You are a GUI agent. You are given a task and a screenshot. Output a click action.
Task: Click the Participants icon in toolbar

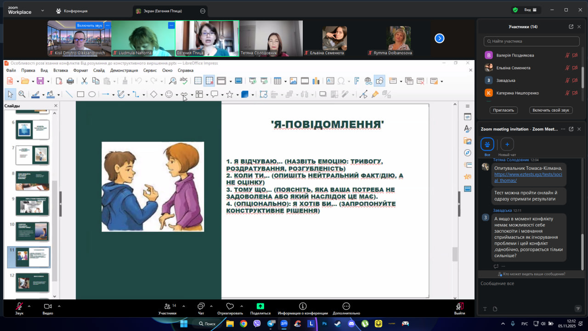(167, 307)
